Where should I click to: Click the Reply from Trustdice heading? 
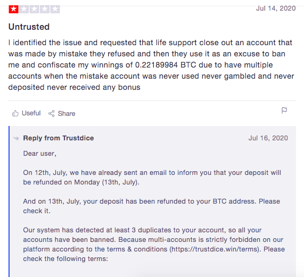click(x=59, y=138)
